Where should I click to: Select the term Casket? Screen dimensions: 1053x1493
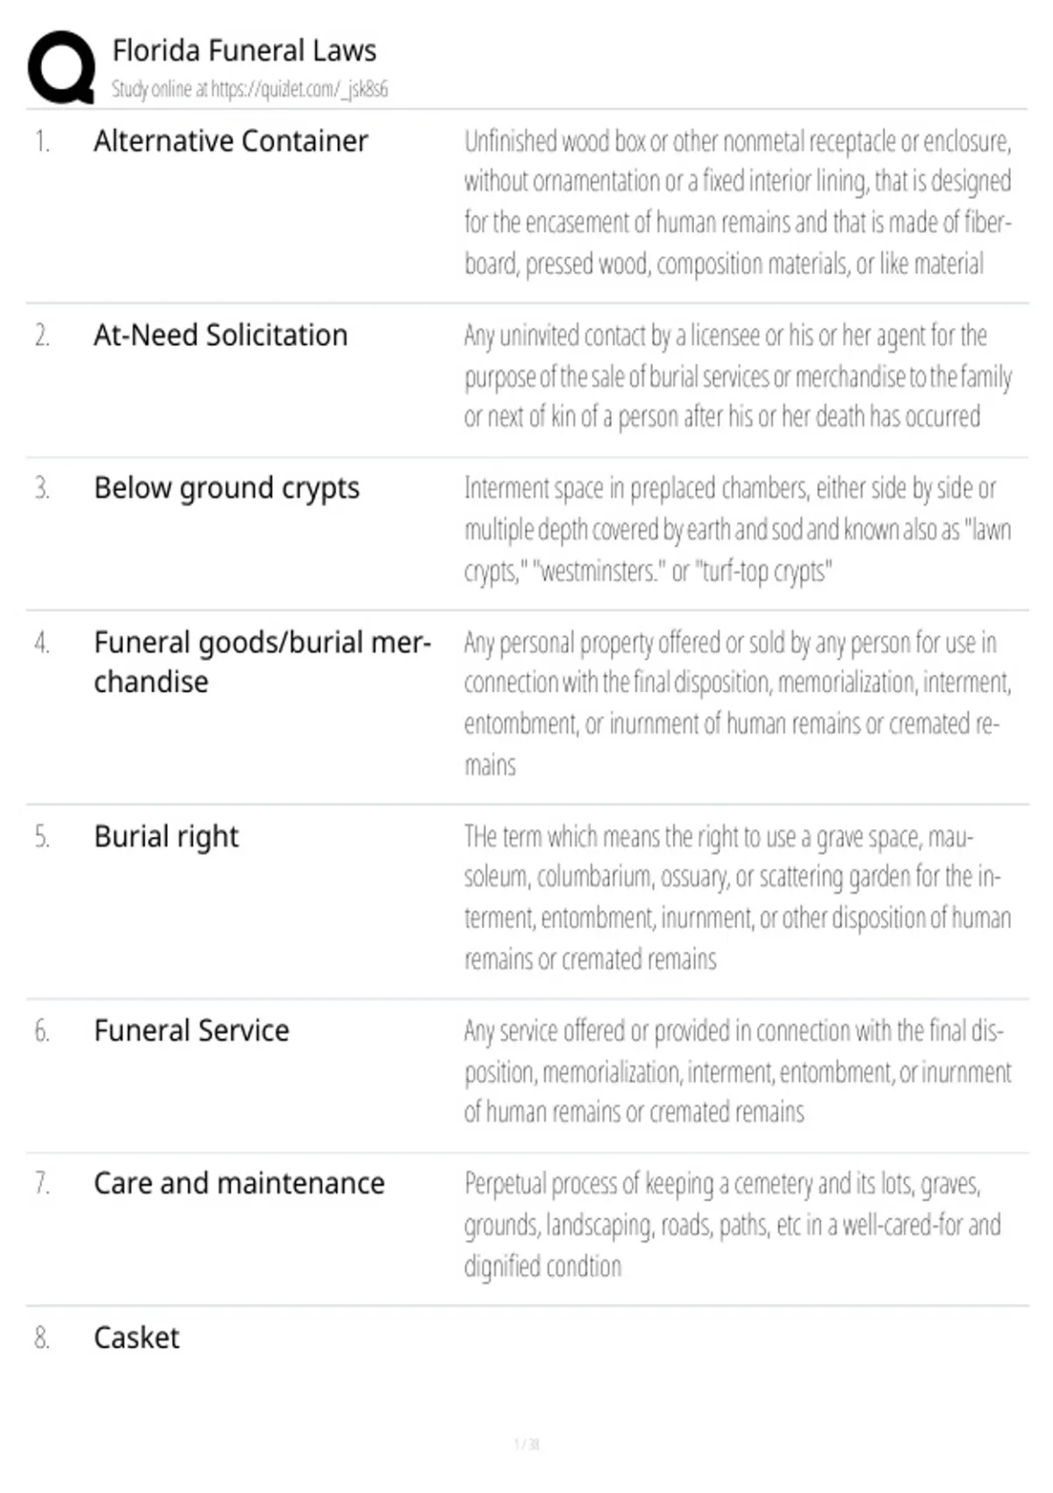136,1338
